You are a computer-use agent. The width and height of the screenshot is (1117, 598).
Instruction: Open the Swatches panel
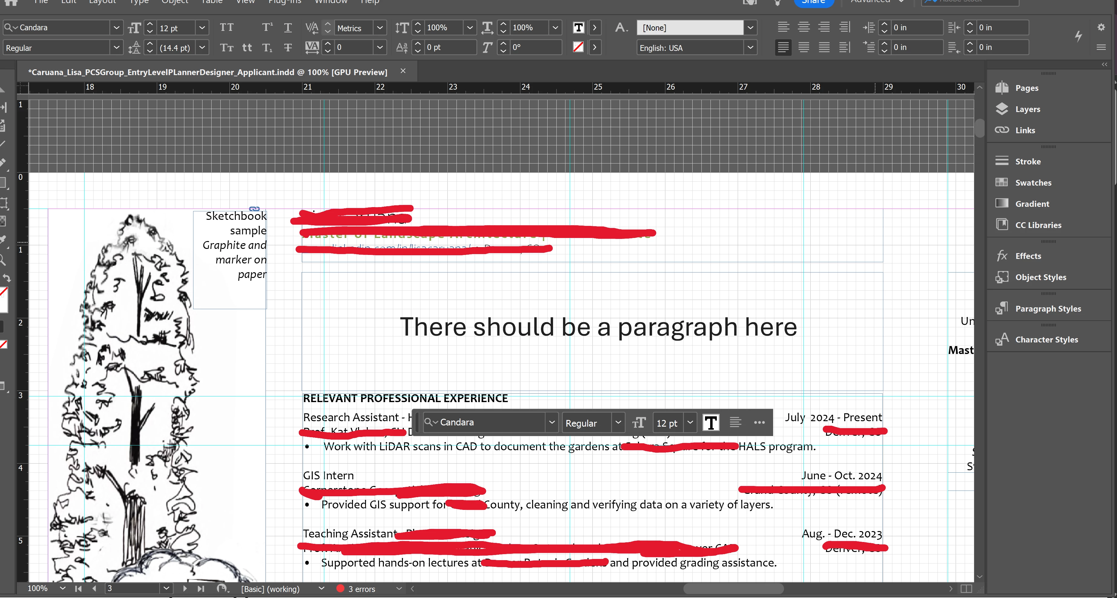(x=1033, y=183)
